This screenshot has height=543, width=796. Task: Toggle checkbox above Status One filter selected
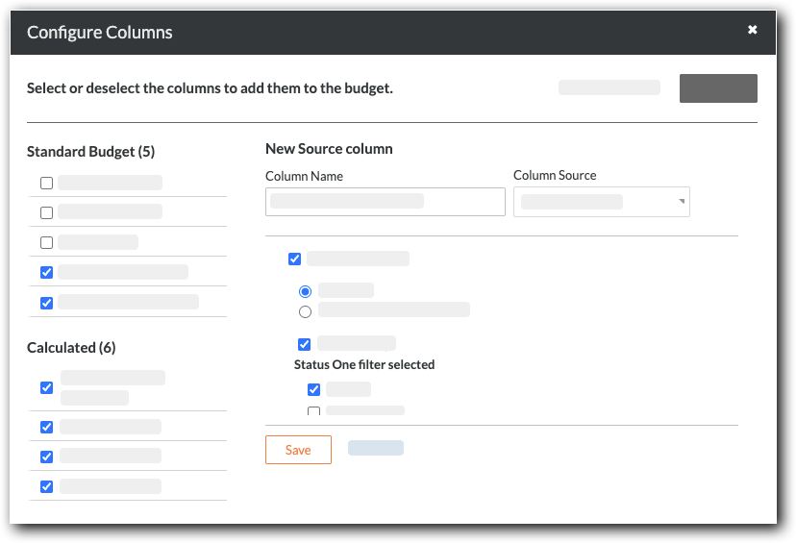(x=305, y=344)
